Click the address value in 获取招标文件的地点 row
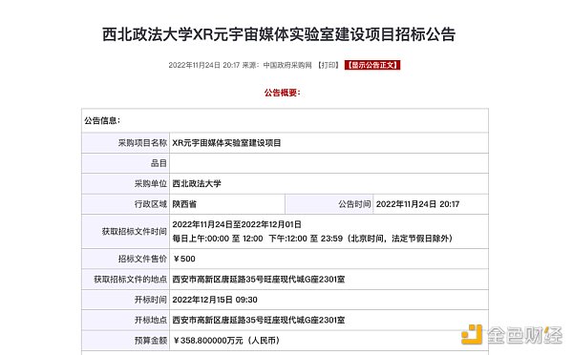 click(259, 280)
